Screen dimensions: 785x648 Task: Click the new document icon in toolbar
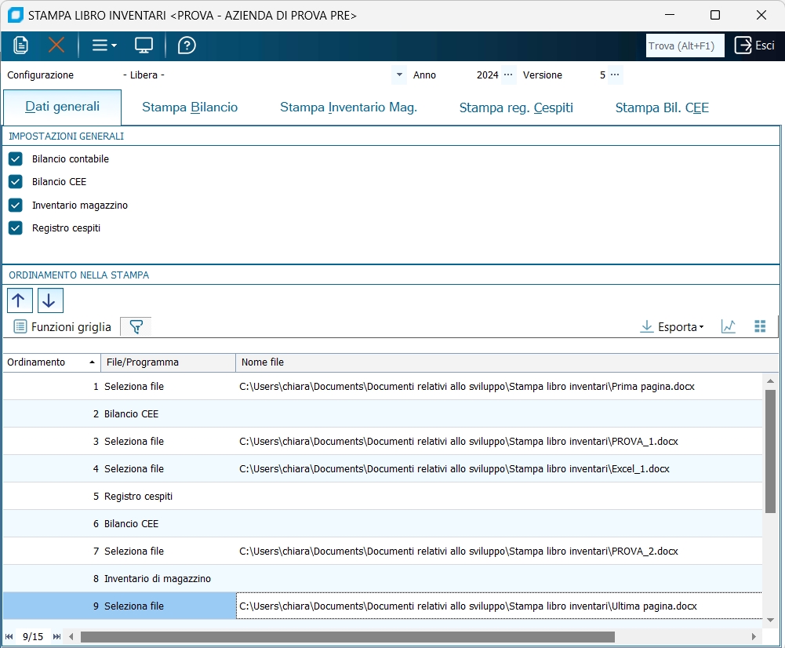[21, 46]
